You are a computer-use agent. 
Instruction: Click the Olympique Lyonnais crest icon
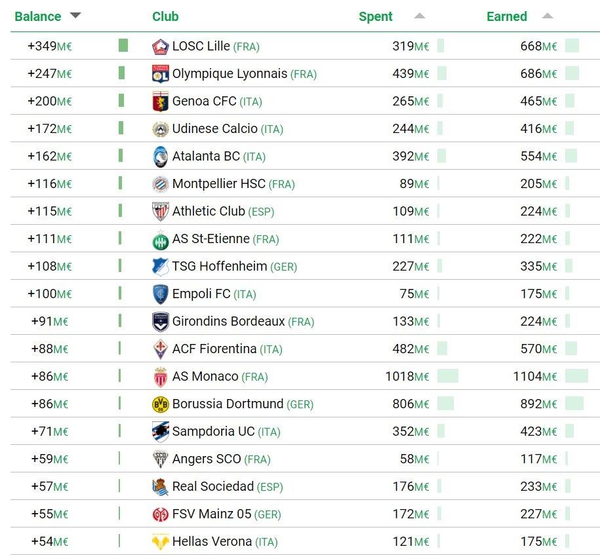pyautogui.click(x=160, y=74)
